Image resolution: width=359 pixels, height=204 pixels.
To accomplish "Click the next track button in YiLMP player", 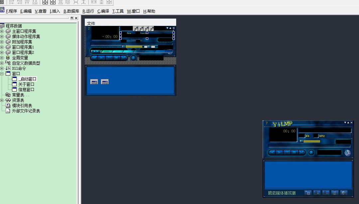I will click(x=302, y=152).
